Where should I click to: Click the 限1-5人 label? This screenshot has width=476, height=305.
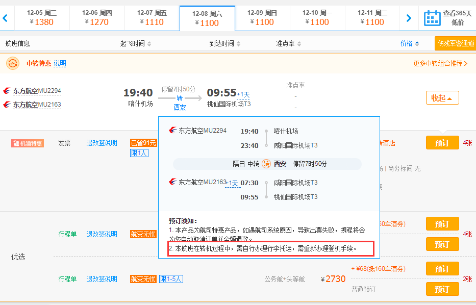pyautogui.click(x=171, y=279)
